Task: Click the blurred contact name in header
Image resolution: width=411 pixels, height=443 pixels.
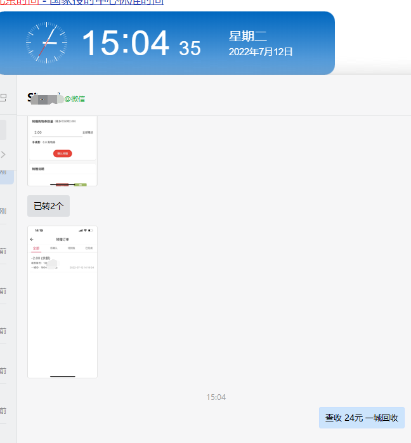Action: (44, 98)
